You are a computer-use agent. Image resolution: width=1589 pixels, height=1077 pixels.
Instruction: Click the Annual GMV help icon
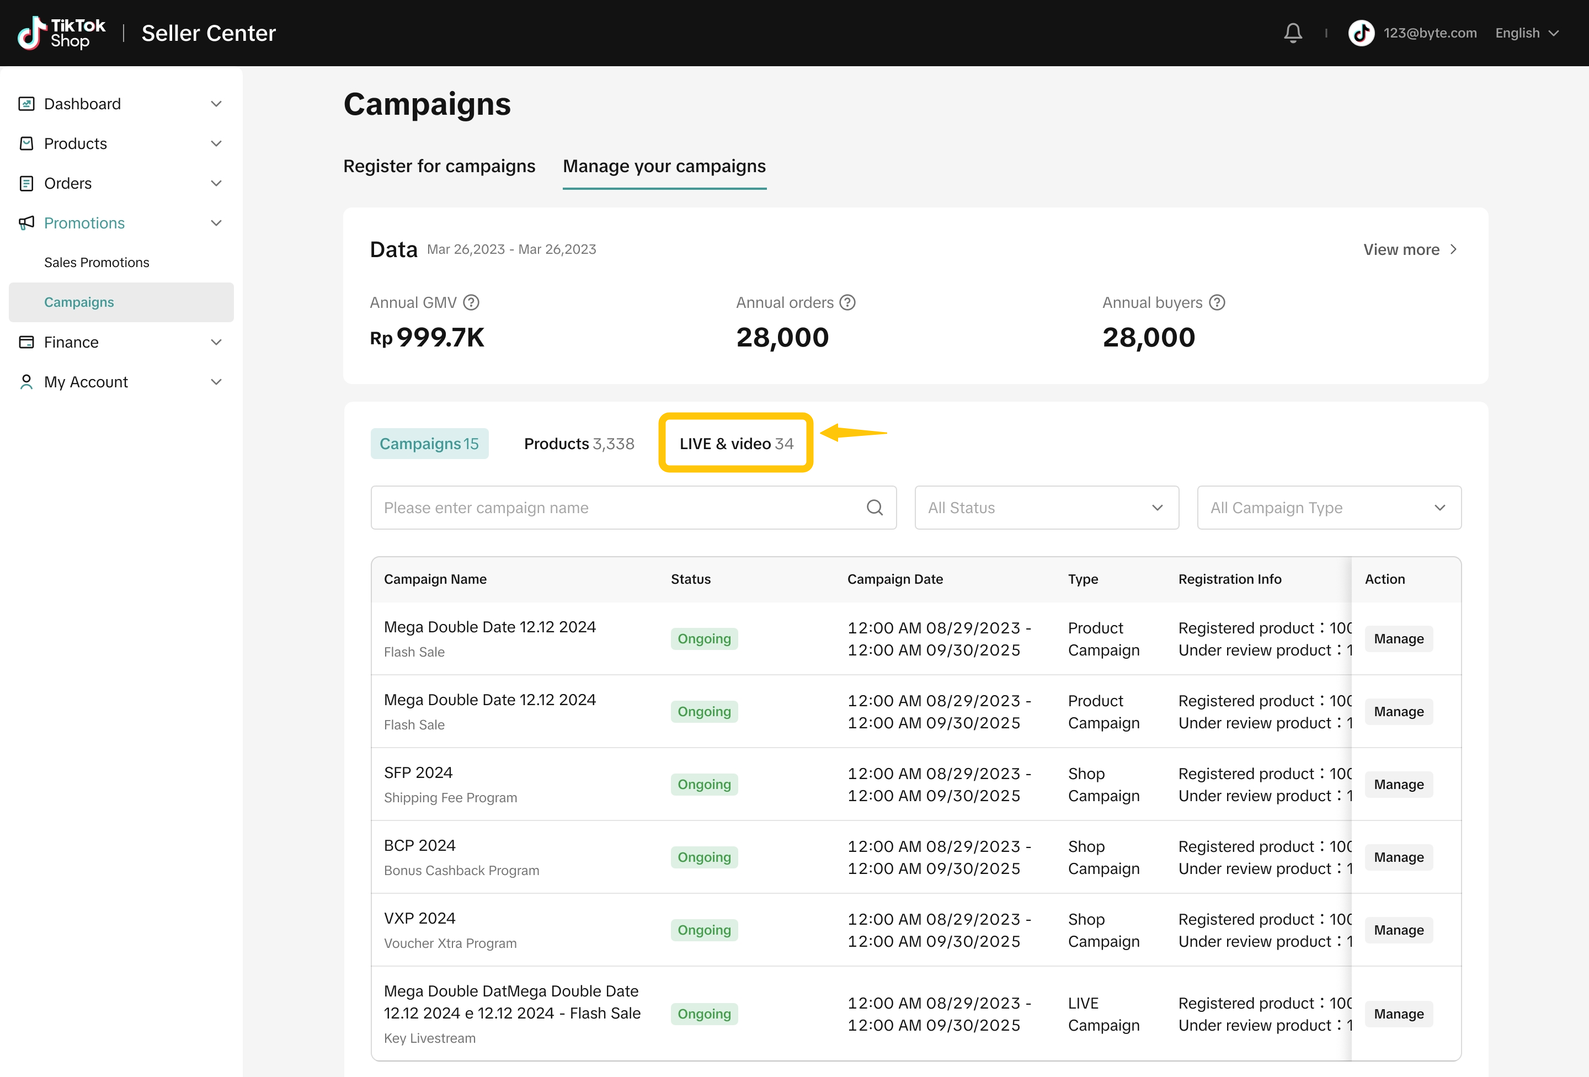[471, 302]
